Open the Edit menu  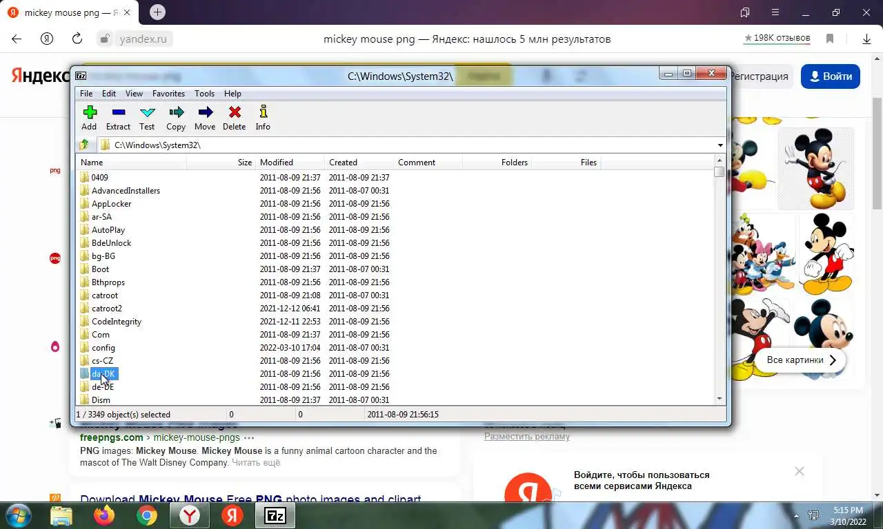tap(109, 94)
